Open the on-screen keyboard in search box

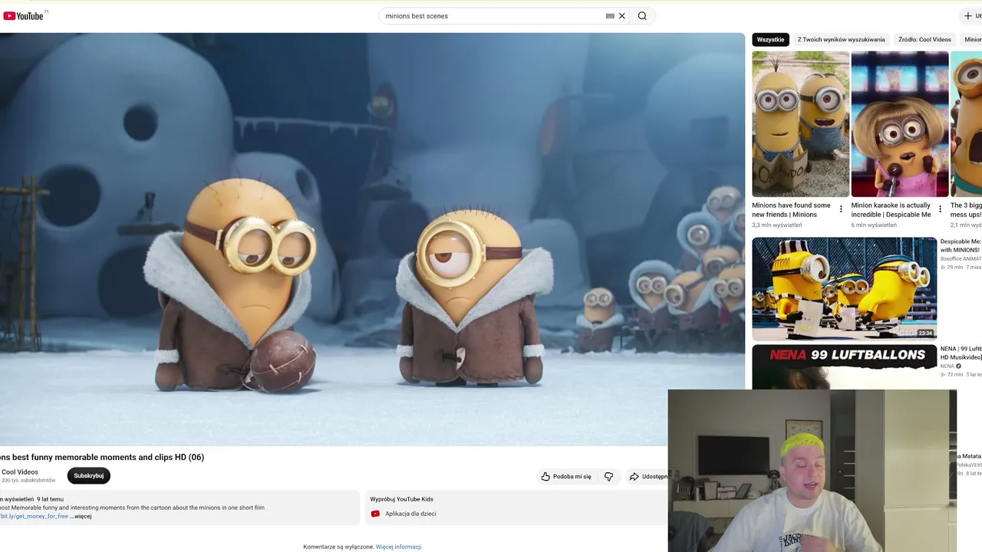[x=610, y=16]
